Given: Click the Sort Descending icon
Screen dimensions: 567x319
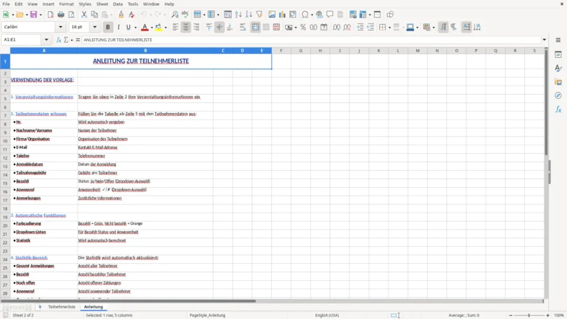Looking at the screenshot, I should pyautogui.click(x=249, y=14).
